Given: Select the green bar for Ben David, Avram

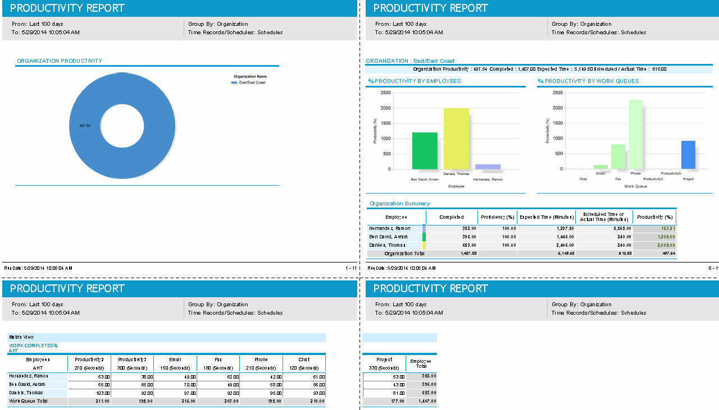Looking at the screenshot, I should (426, 151).
